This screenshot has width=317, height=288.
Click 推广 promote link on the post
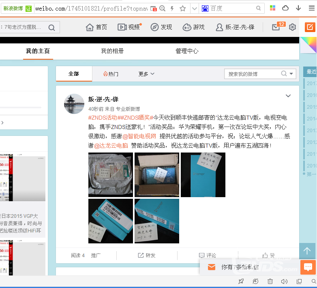coord(96,256)
